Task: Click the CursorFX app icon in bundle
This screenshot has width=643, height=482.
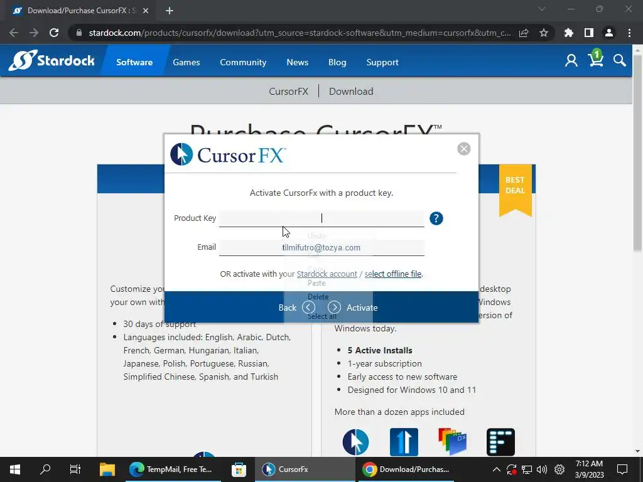Action: coord(355,442)
